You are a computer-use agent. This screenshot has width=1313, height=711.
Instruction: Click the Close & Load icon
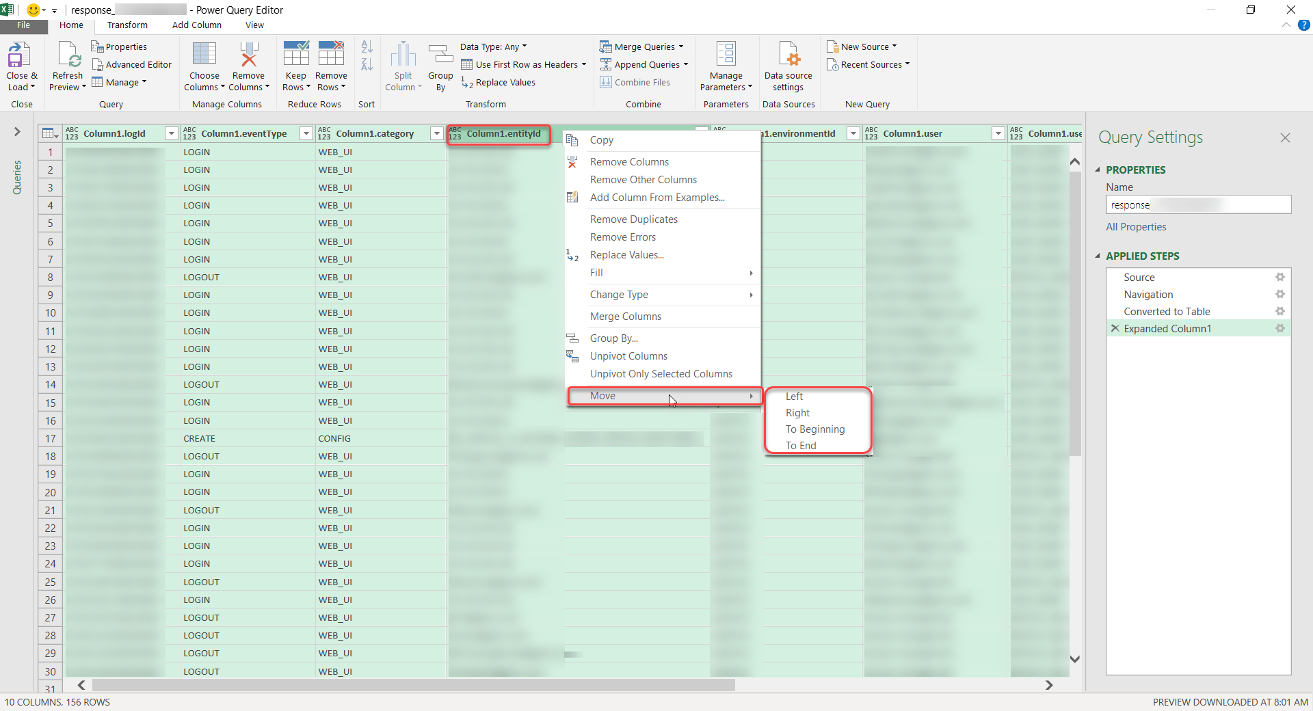point(21,56)
